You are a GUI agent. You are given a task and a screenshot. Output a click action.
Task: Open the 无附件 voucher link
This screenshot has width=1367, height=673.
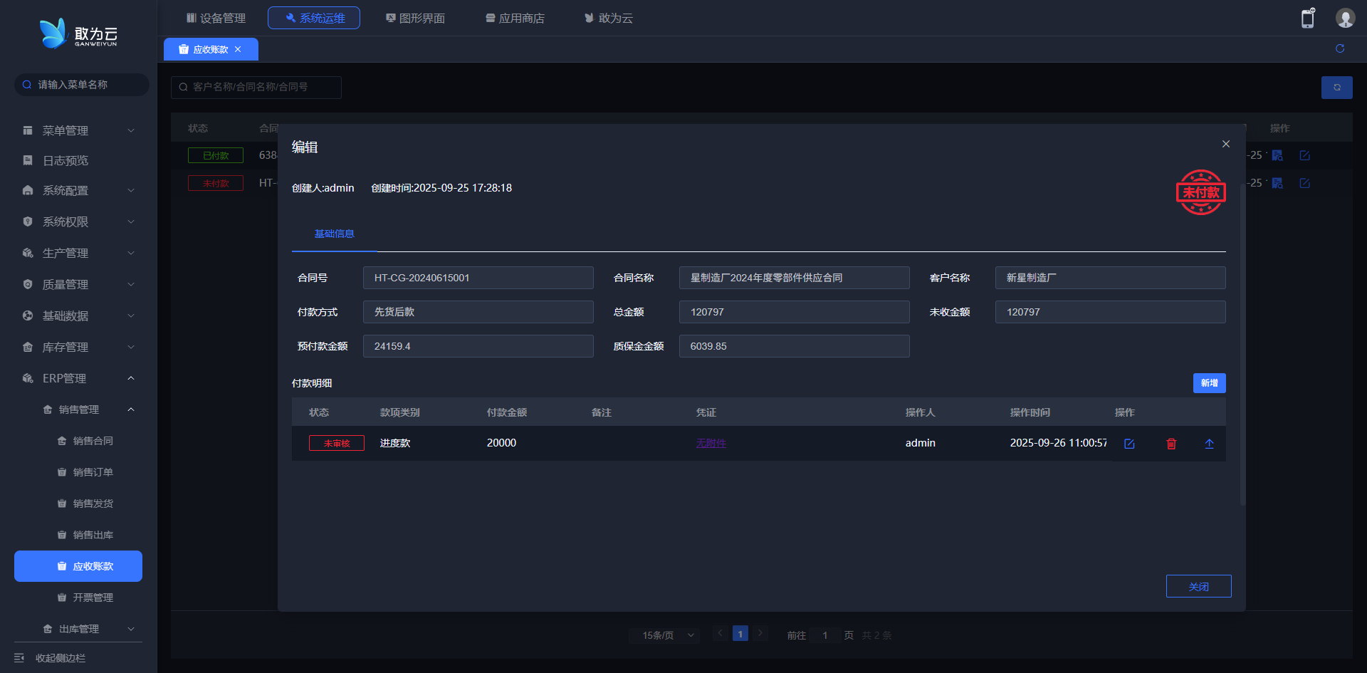tap(711, 443)
